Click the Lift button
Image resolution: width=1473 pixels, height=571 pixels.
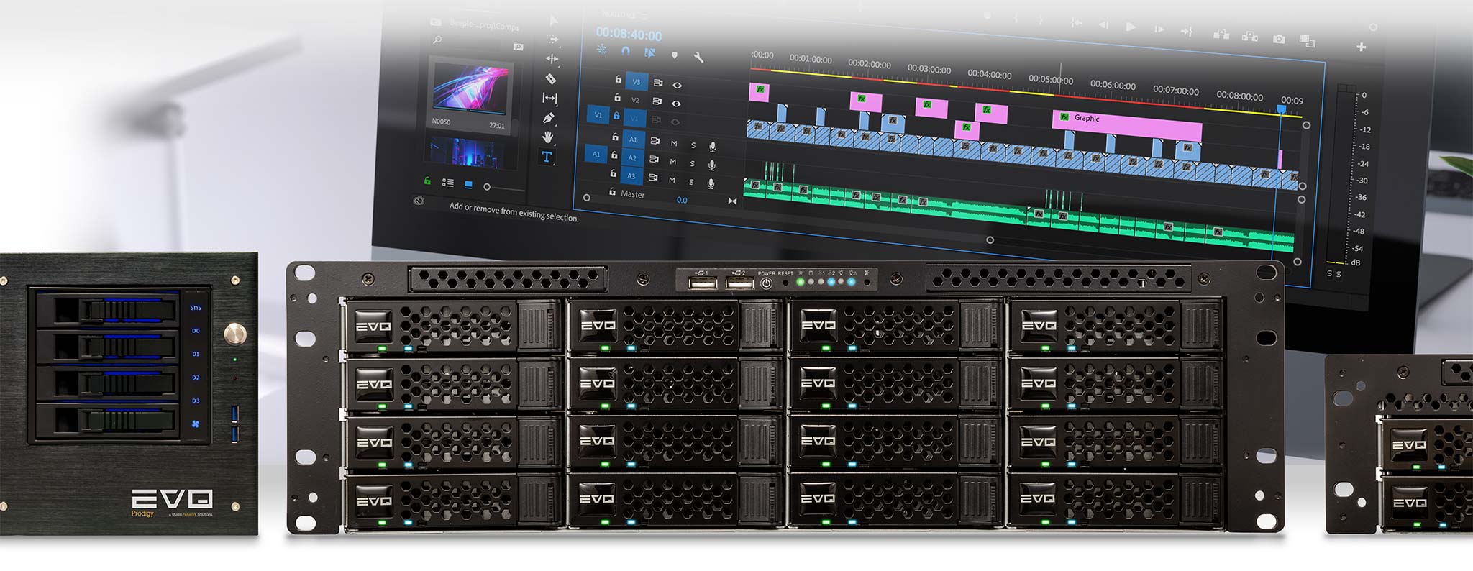pos(1221,33)
